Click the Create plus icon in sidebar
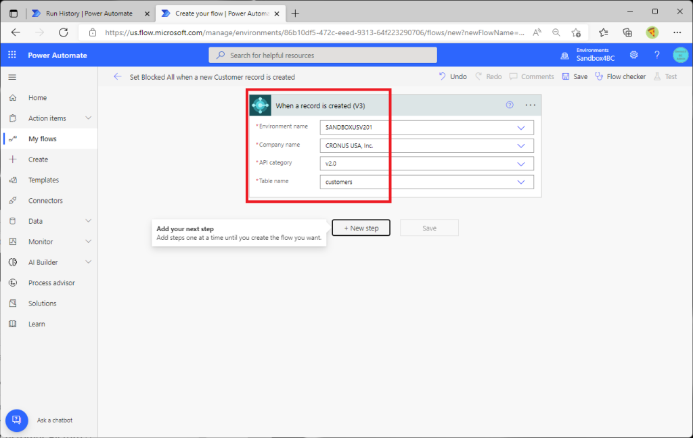The height and width of the screenshot is (438, 693). coord(13,160)
